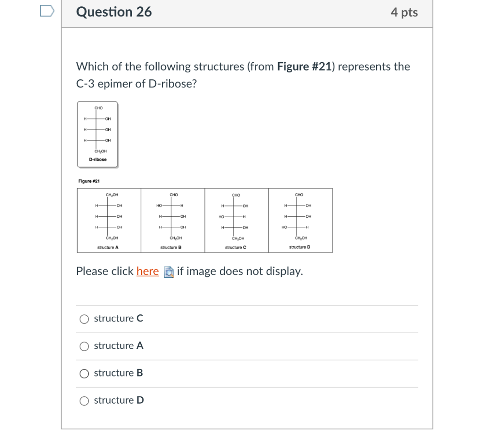Select the radio button for structure A
The width and height of the screenshot is (497, 443).
[x=84, y=346]
